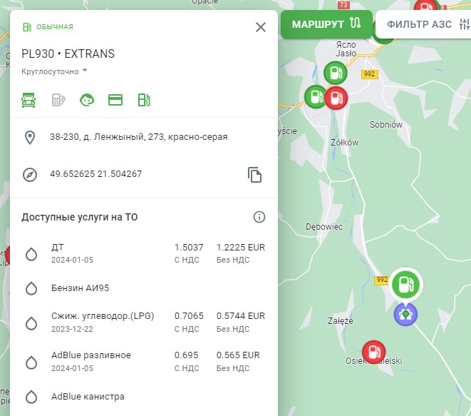
Task: Select the Сжиж. углеводор.(LPG) row
Action: point(143,323)
